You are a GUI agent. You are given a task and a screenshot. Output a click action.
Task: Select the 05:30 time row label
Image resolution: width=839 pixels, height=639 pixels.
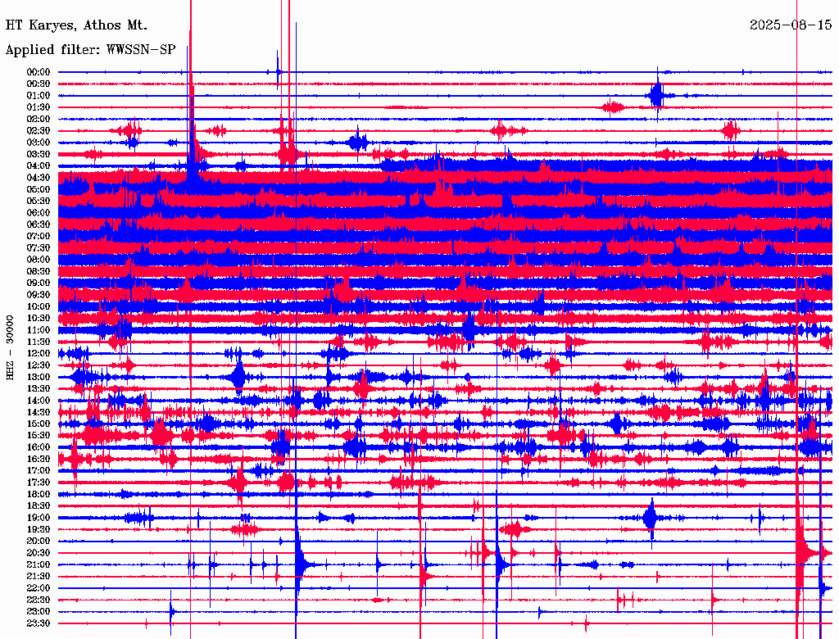pyautogui.click(x=38, y=201)
